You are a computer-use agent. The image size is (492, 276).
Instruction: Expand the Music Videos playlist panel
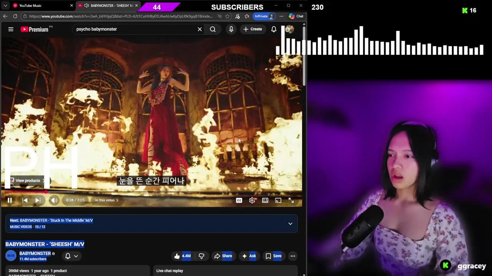point(290,223)
